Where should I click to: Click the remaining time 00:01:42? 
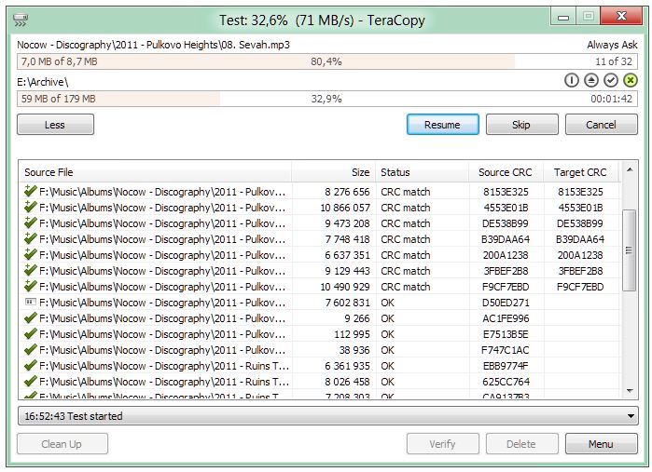pyautogui.click(x=611, y=99)
